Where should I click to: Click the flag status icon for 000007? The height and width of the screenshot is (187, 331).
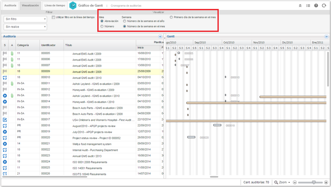coord(5,65)
